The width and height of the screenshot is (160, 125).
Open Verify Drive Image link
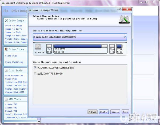(16, 39)
